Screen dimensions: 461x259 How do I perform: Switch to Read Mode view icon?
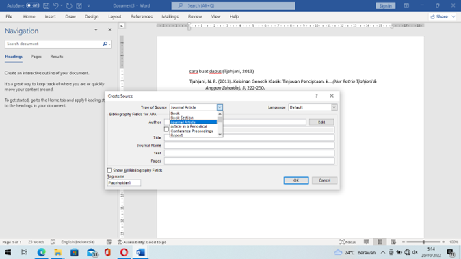[x=366, y=242]
